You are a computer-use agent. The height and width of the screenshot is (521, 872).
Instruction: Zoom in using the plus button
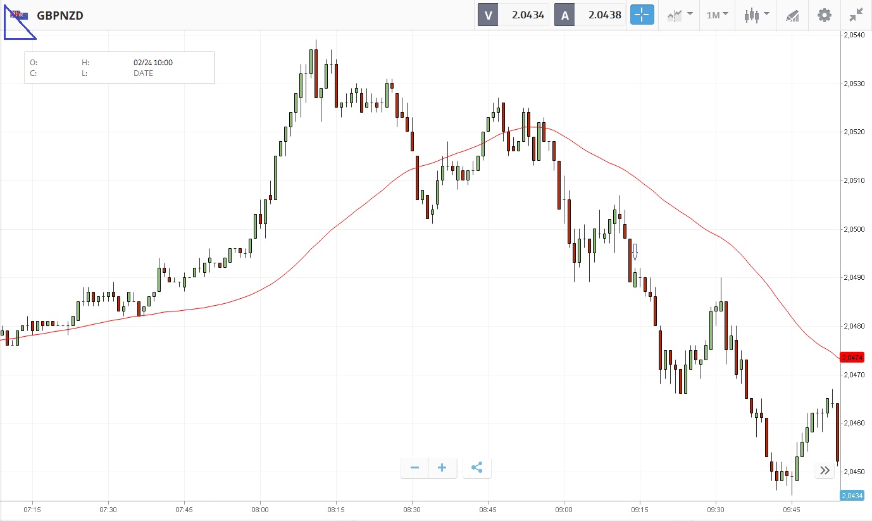442,468
